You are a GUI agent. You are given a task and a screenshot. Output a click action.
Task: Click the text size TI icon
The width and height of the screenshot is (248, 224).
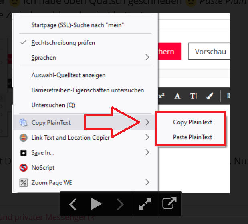194,96
